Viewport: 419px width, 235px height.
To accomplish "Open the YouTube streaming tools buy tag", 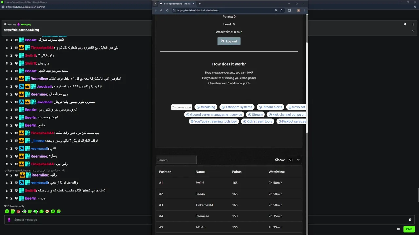I will [x=214, y=121].
